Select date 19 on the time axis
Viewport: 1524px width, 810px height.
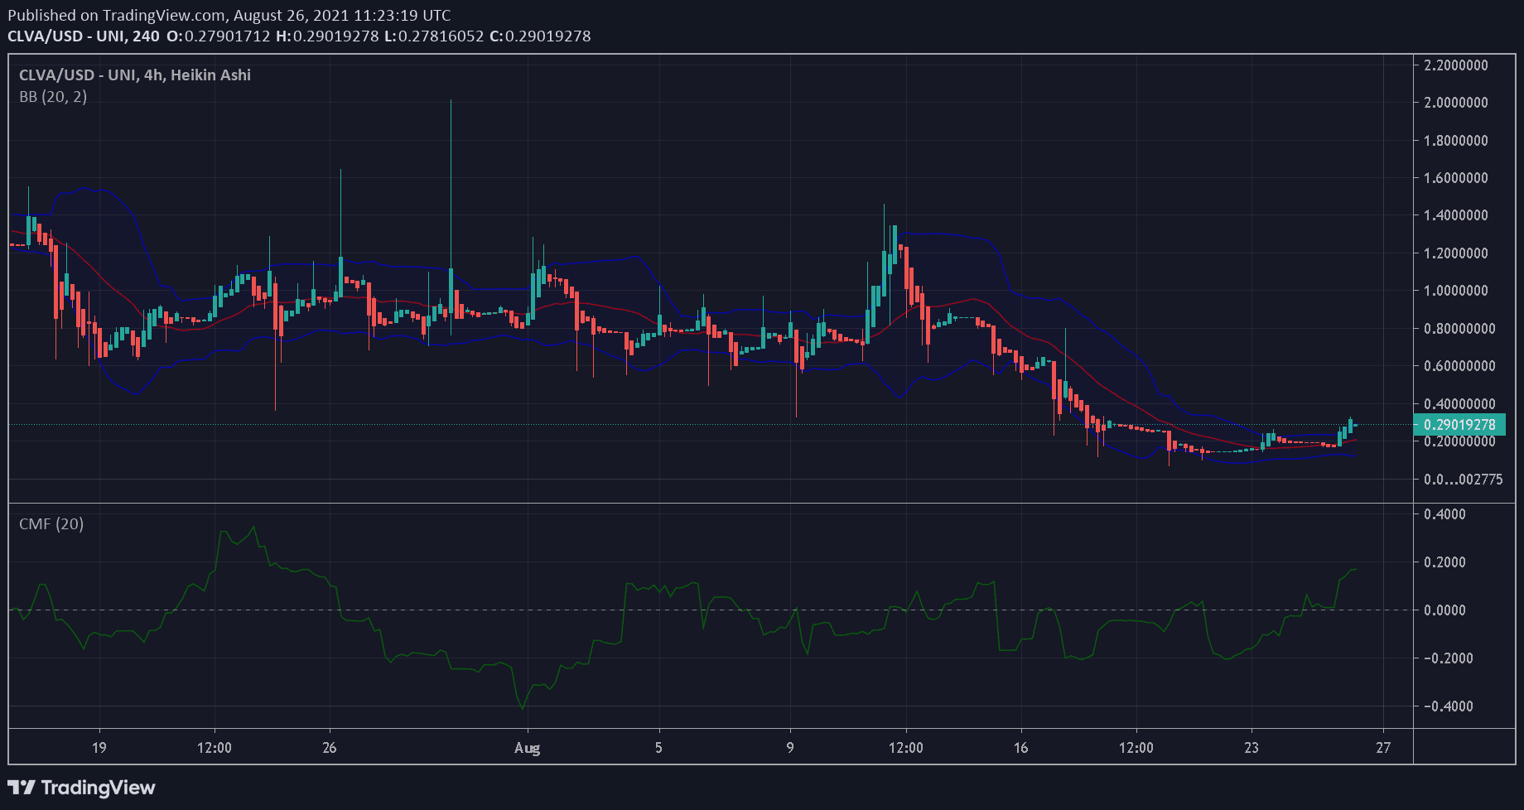coord(99,748)
